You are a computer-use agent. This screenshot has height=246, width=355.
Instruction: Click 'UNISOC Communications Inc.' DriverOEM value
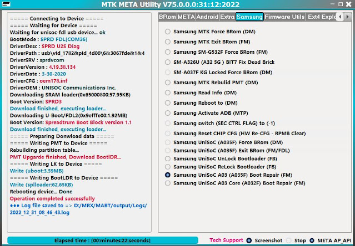pos(79,88)
